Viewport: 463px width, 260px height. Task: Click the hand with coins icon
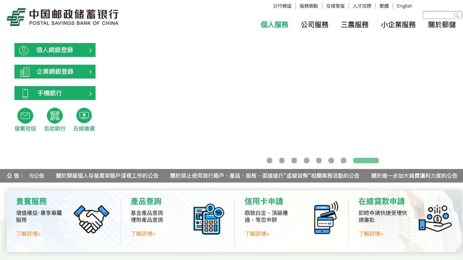click(x=435, y=218)
